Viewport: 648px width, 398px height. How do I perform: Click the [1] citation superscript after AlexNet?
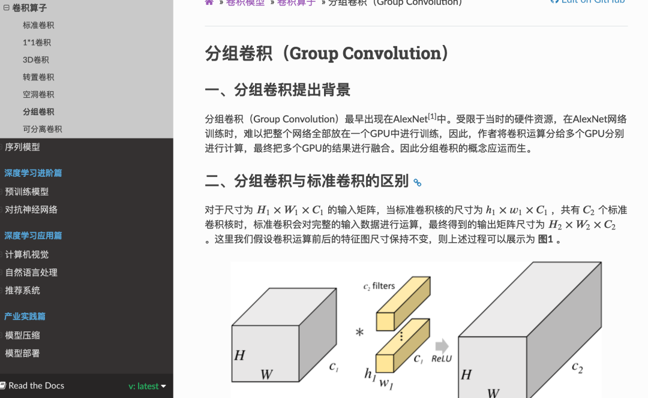click(x=432, y=116)
